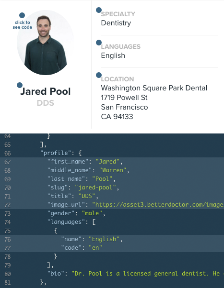The height and width of the screenshot is (288, 224).
Task: Click the "bio" code line text
Action: (136, 274)
